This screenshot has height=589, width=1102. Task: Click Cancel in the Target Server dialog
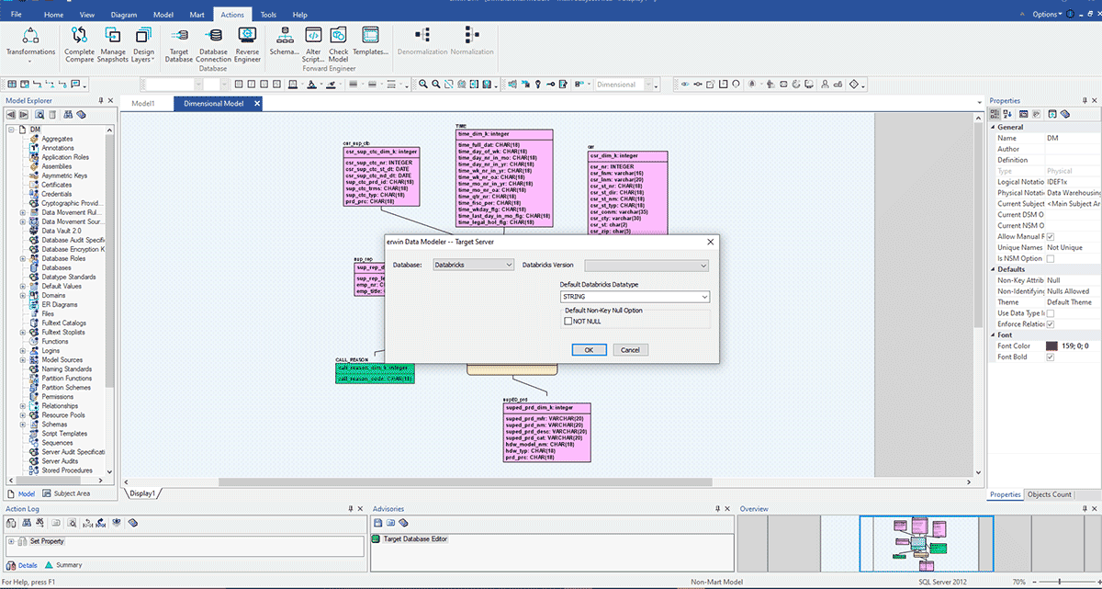[x=630, y=350]
